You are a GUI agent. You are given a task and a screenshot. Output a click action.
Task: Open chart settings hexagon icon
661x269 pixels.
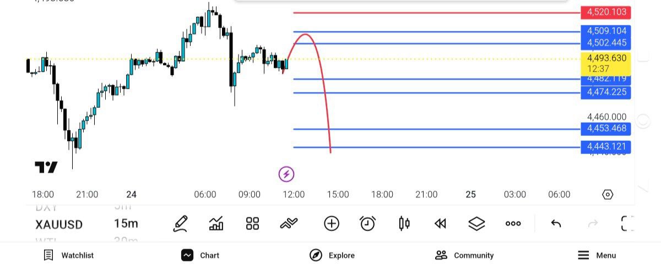tap(608, 195)
